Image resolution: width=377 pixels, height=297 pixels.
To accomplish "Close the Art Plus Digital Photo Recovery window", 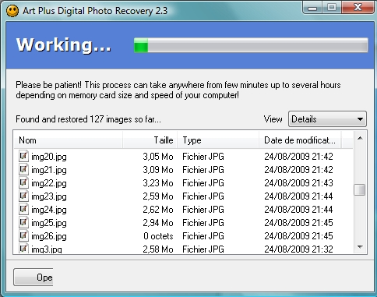I will [358, 7].
